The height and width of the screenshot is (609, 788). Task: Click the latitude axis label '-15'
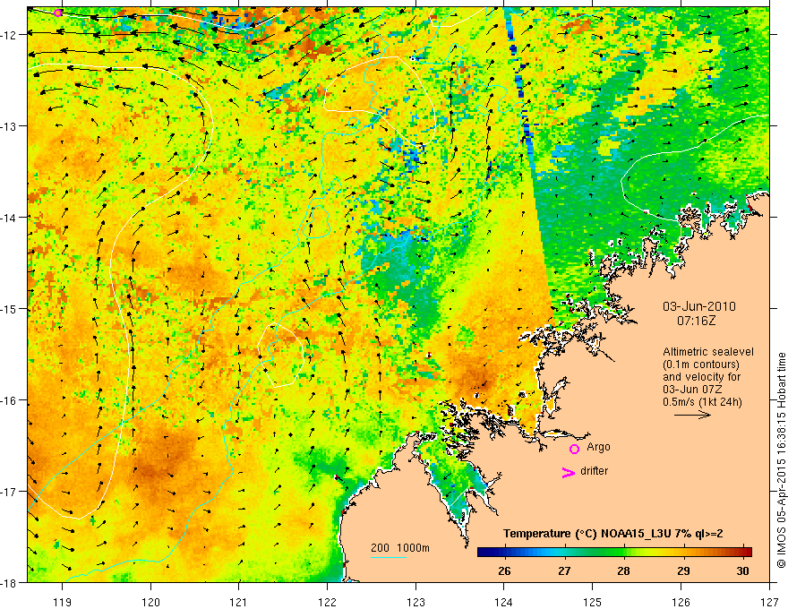coord(10,308)
